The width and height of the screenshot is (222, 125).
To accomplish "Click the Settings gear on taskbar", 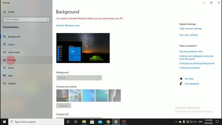I will [116, 122].
